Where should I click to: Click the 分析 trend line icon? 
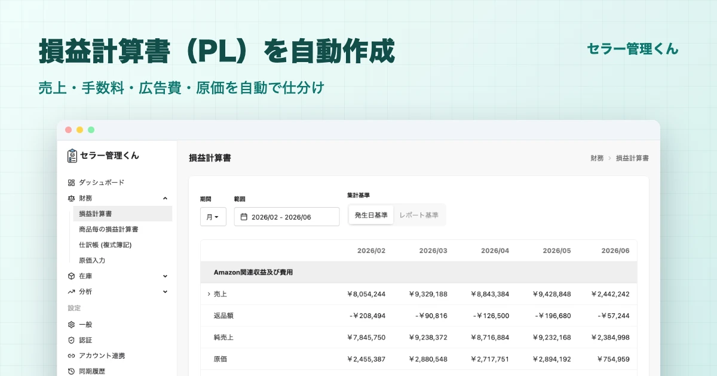pyautogui.click(x=71, y=292)
